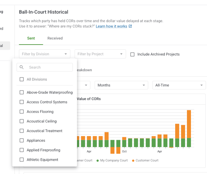The image size is (207, 174).
Task: Click the tallest orange bar at chart's right end
Action: (189, 124)
